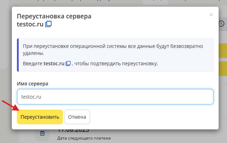
Task: Click bold testoc.ru text in the hint message
Action: click(54, 64)
